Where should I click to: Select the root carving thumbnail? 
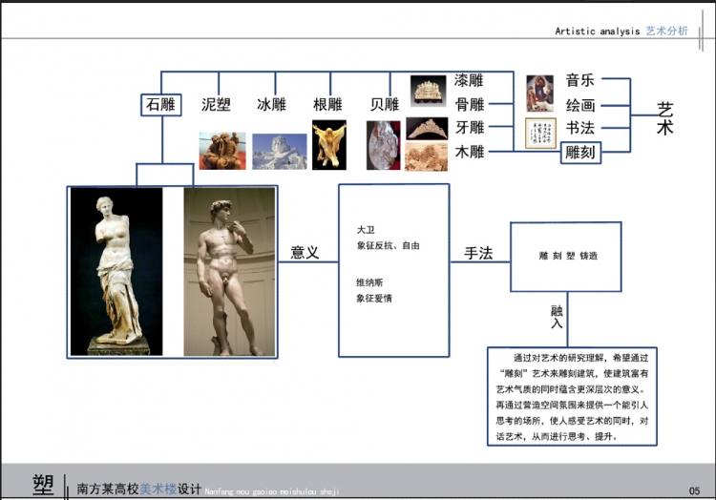coord(329,145)
